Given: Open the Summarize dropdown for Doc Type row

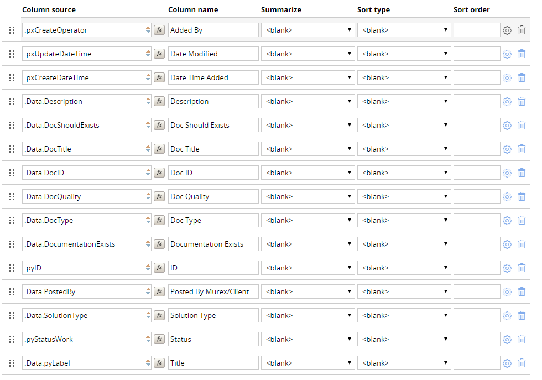Looking at the screenshot, I should [308, 220].
